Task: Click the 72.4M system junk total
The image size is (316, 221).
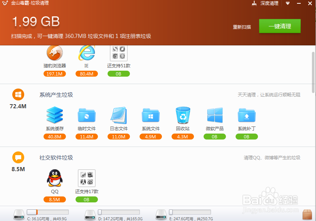Action: click(x=18, y=106)
